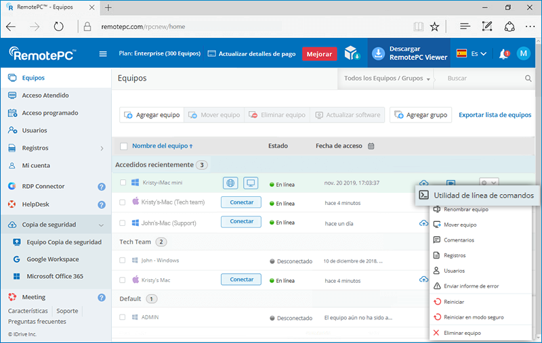Click the package box icon in header
The image size is (542, 343).
(351, 53)
